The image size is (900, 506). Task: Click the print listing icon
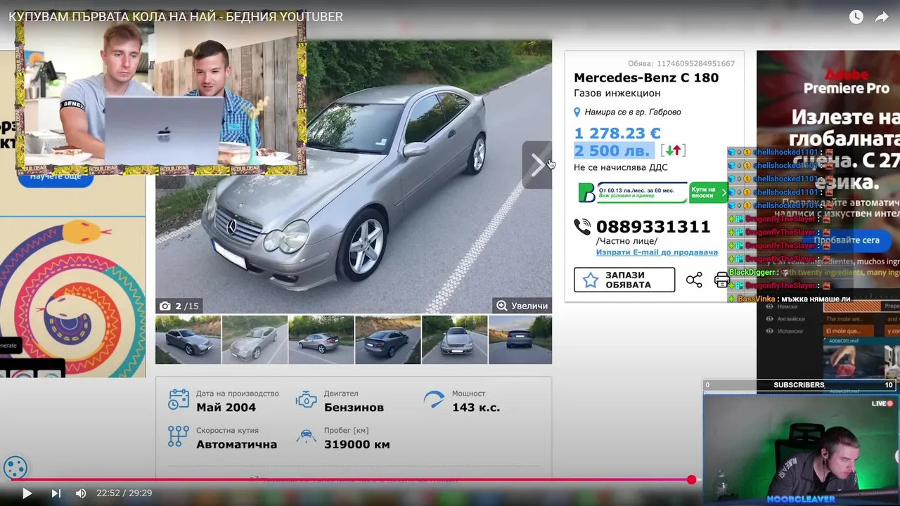point(721,280)
